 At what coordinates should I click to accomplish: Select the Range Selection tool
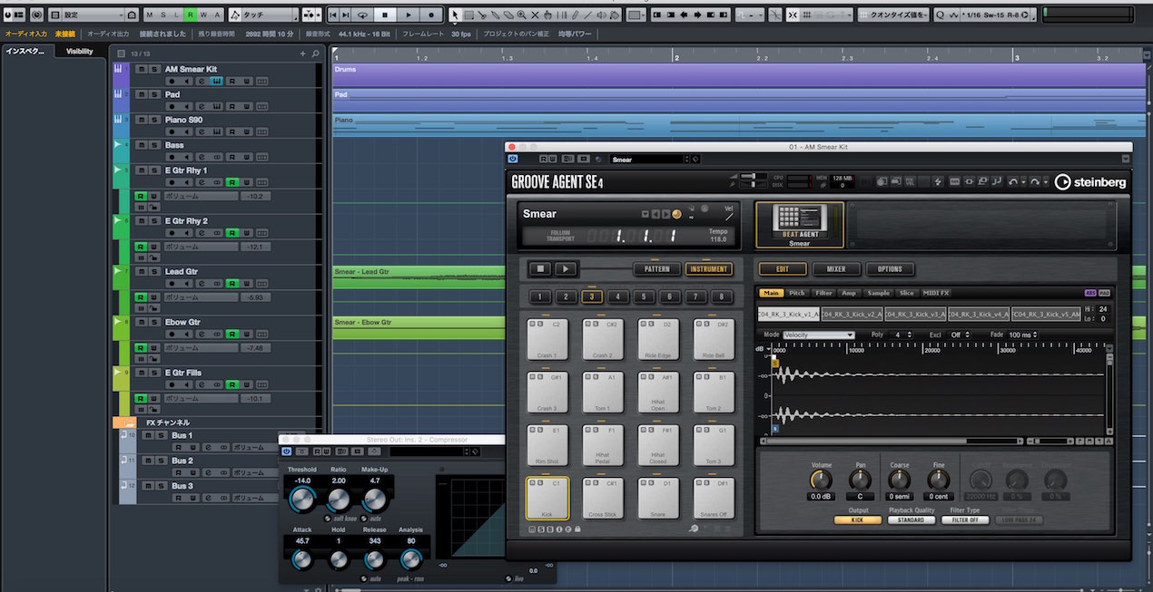click(x=468, y=15)
